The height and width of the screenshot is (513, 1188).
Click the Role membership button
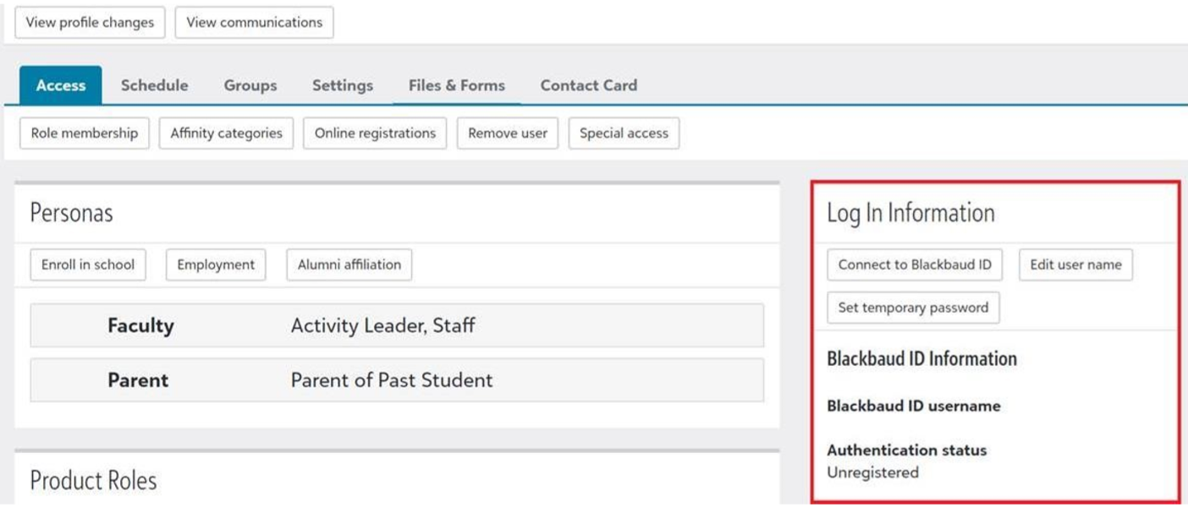click(x=84, y=134)
